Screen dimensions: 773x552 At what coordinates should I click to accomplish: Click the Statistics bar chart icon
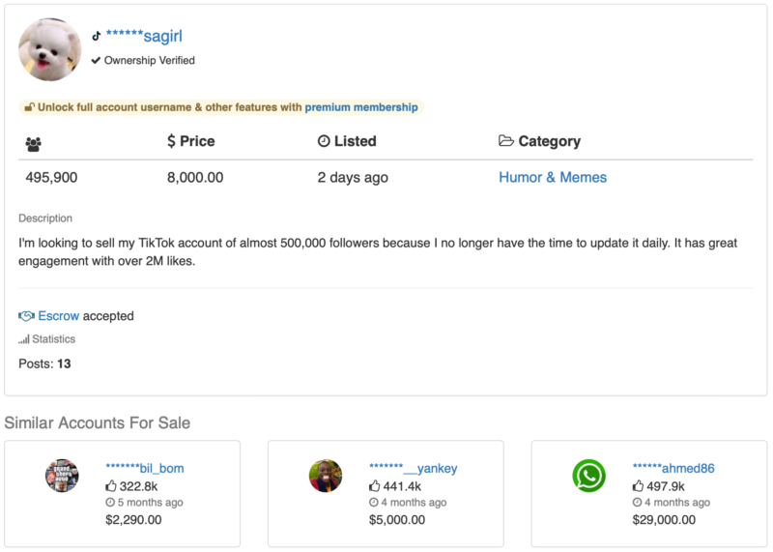coord(24,339)
